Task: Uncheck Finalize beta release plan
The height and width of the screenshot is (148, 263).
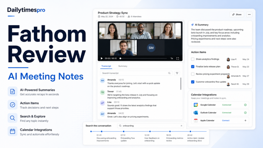Action: [193, 67]
